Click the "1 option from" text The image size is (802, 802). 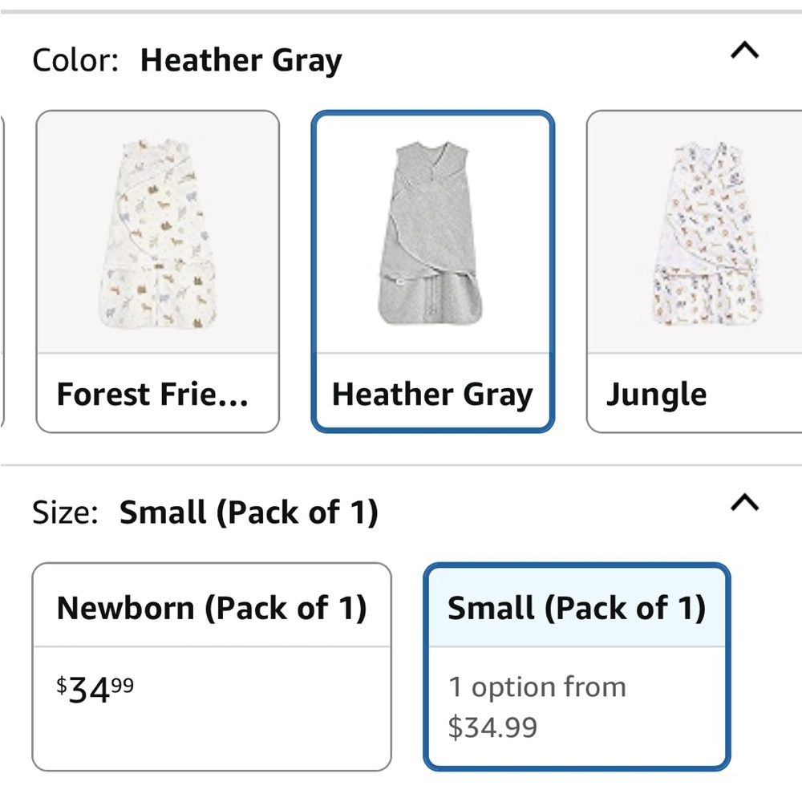click(x=537, y=687)
